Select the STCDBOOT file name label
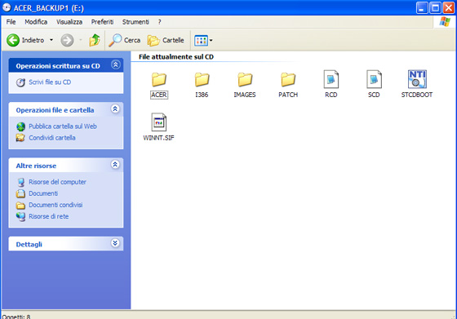The height and width of the screenshot is (319, 457). tap(417, 95)
